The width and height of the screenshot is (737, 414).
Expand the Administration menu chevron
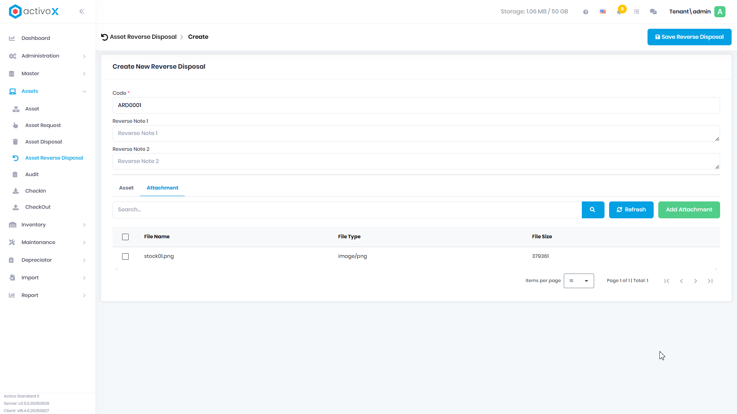click(x=84, y=56)
